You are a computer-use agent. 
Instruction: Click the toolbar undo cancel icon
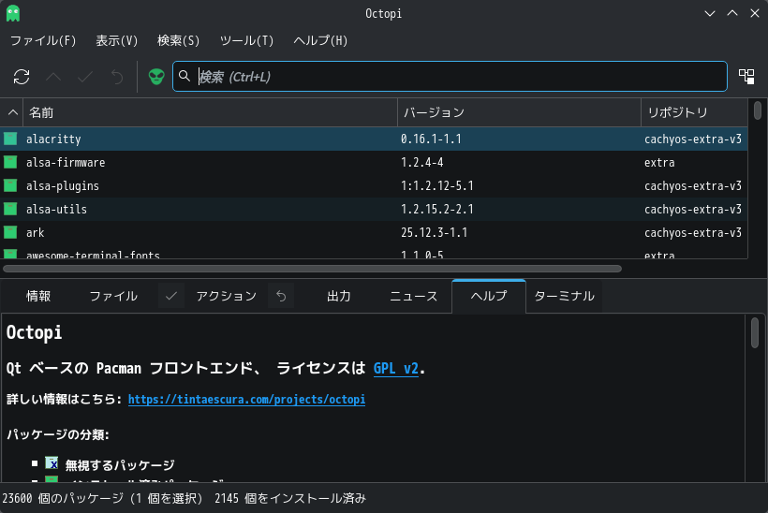coord(117,77)
